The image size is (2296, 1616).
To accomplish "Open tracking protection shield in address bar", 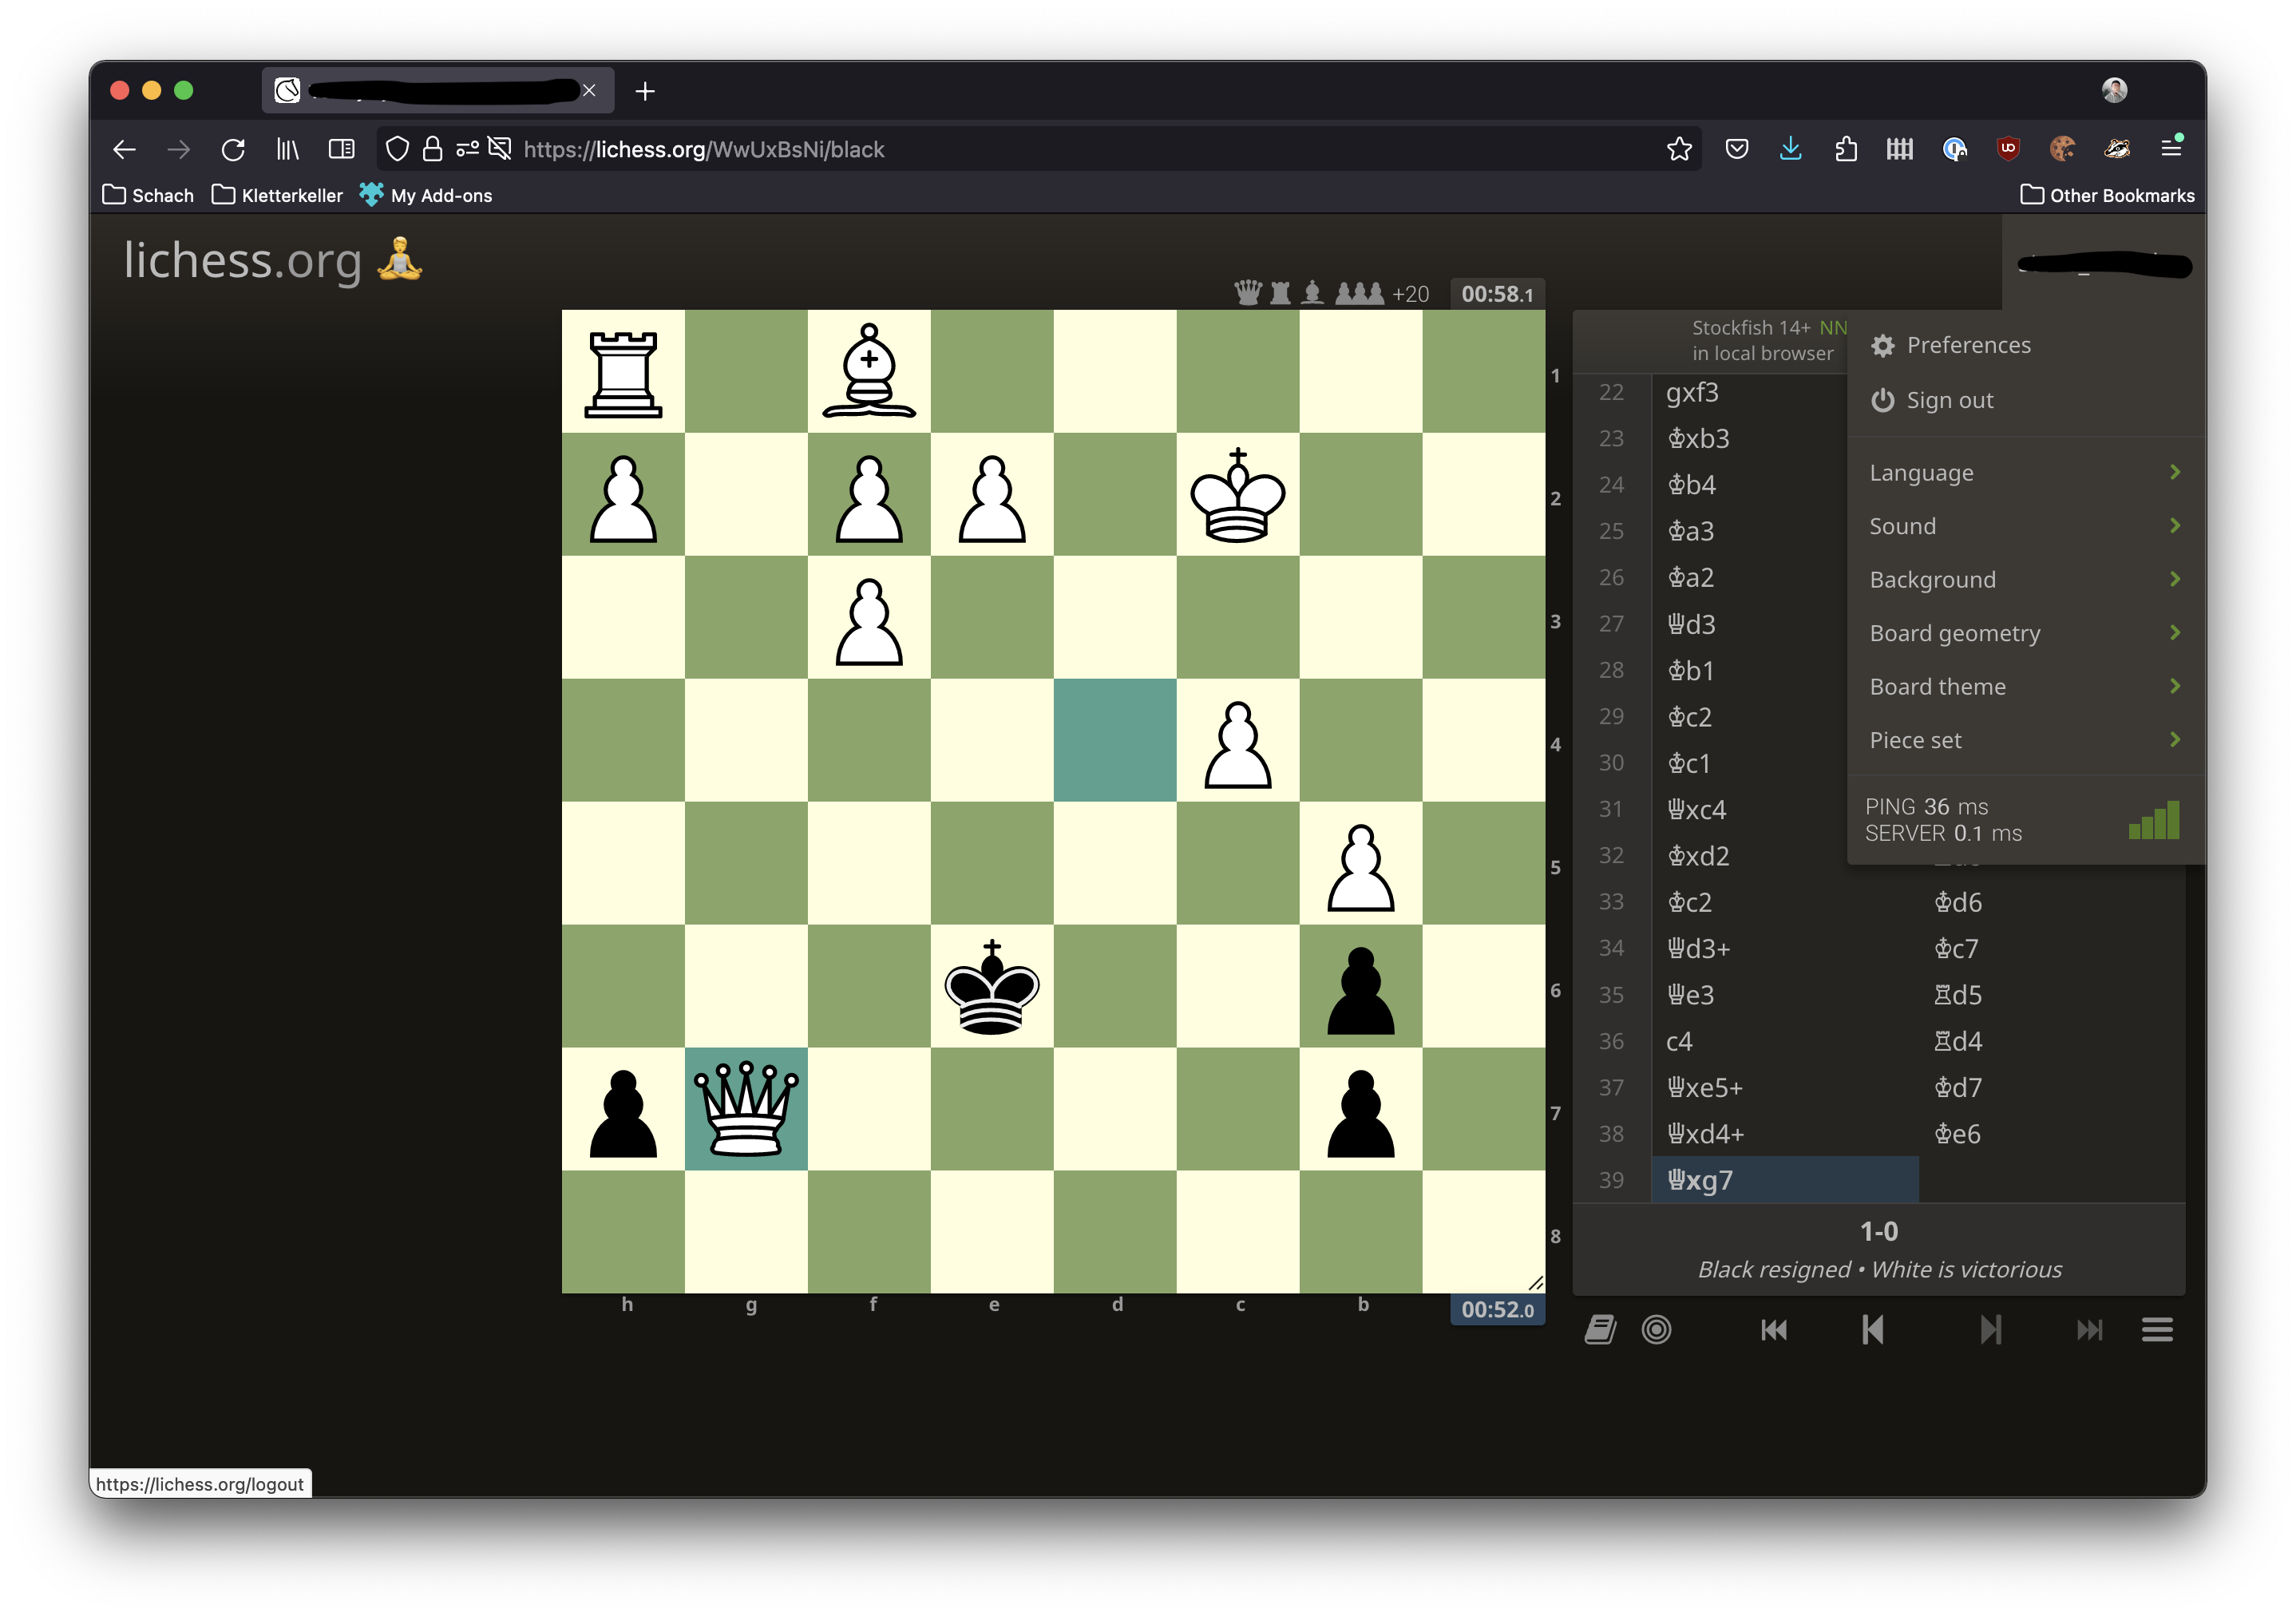I will (397, 150).
